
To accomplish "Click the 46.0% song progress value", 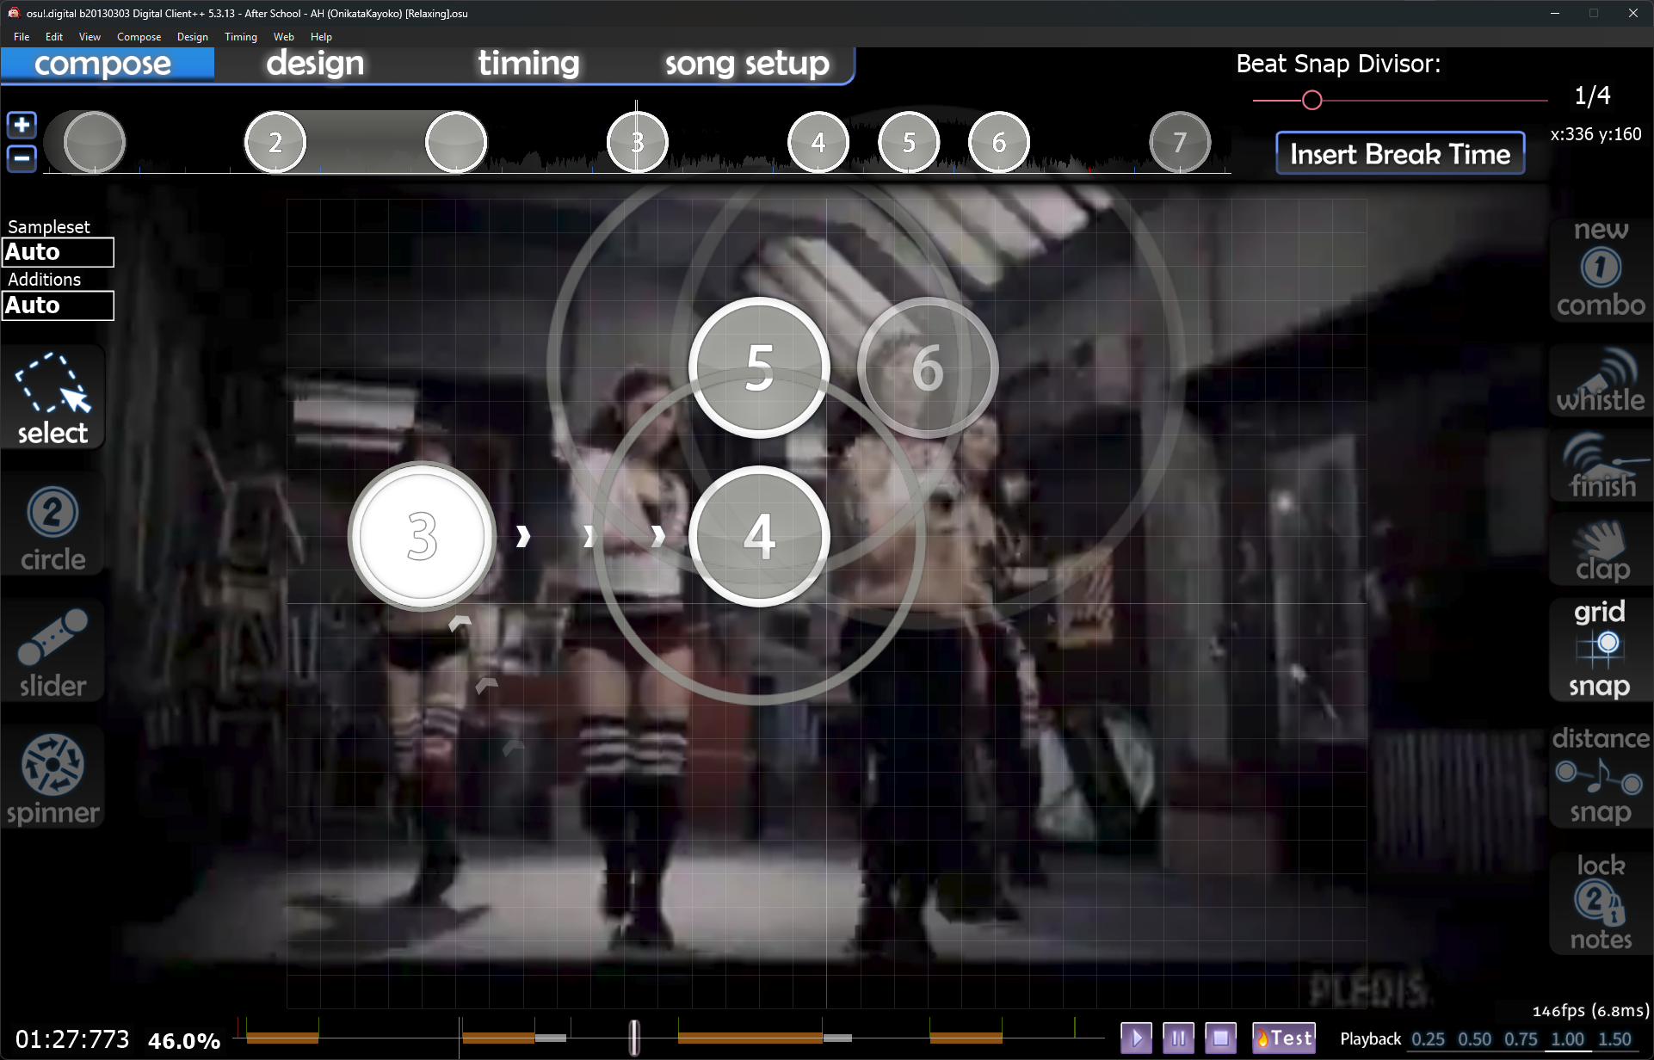I will [184, 1041].
